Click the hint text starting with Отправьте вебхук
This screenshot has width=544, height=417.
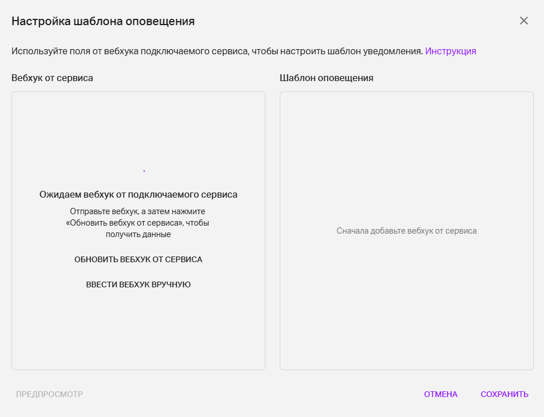pos(138,223)
